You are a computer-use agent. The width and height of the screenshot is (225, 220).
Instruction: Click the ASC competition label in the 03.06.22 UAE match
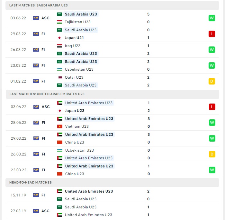coord(46,107)
